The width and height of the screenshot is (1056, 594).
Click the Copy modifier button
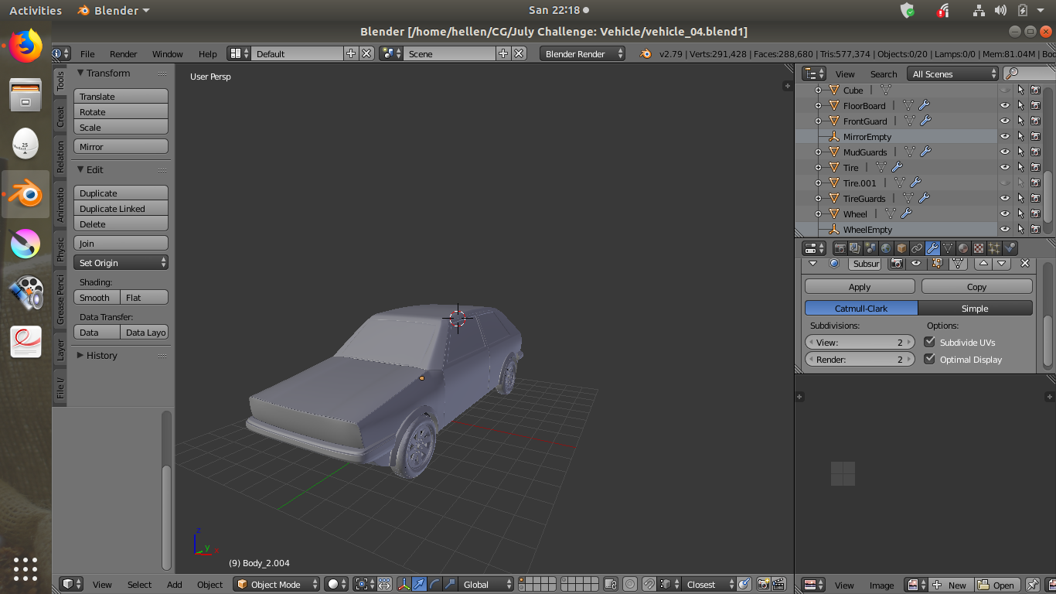(x=976, y=286)
